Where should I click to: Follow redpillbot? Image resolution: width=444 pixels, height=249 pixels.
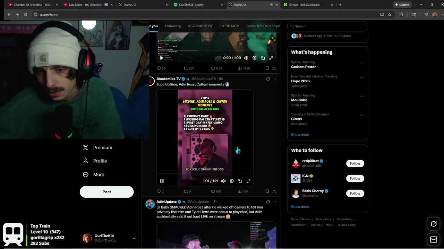click(x=355, y=163)
